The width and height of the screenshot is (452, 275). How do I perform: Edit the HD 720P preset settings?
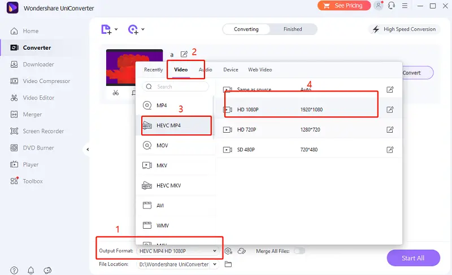tap(390, 129)
